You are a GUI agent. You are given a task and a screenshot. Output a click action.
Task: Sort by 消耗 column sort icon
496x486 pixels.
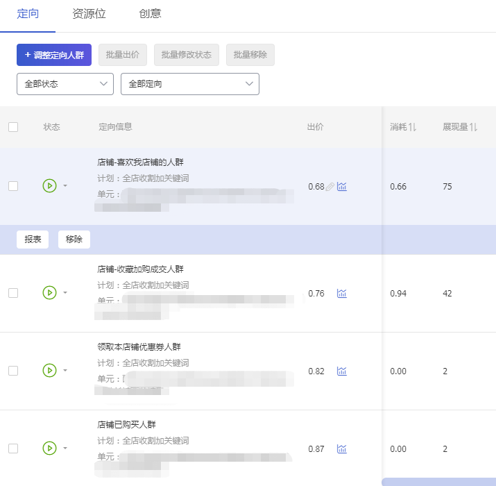tap(412, 127)
